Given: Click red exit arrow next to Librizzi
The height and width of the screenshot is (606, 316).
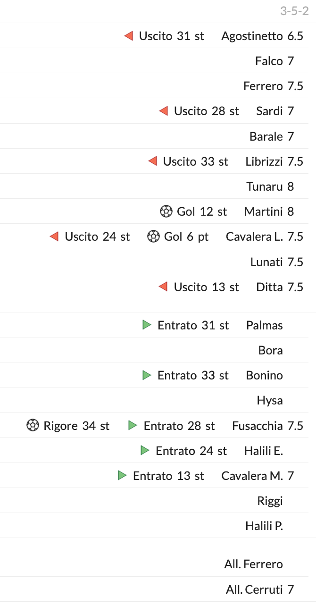Looking at the screenshot, I should (152, 161).
